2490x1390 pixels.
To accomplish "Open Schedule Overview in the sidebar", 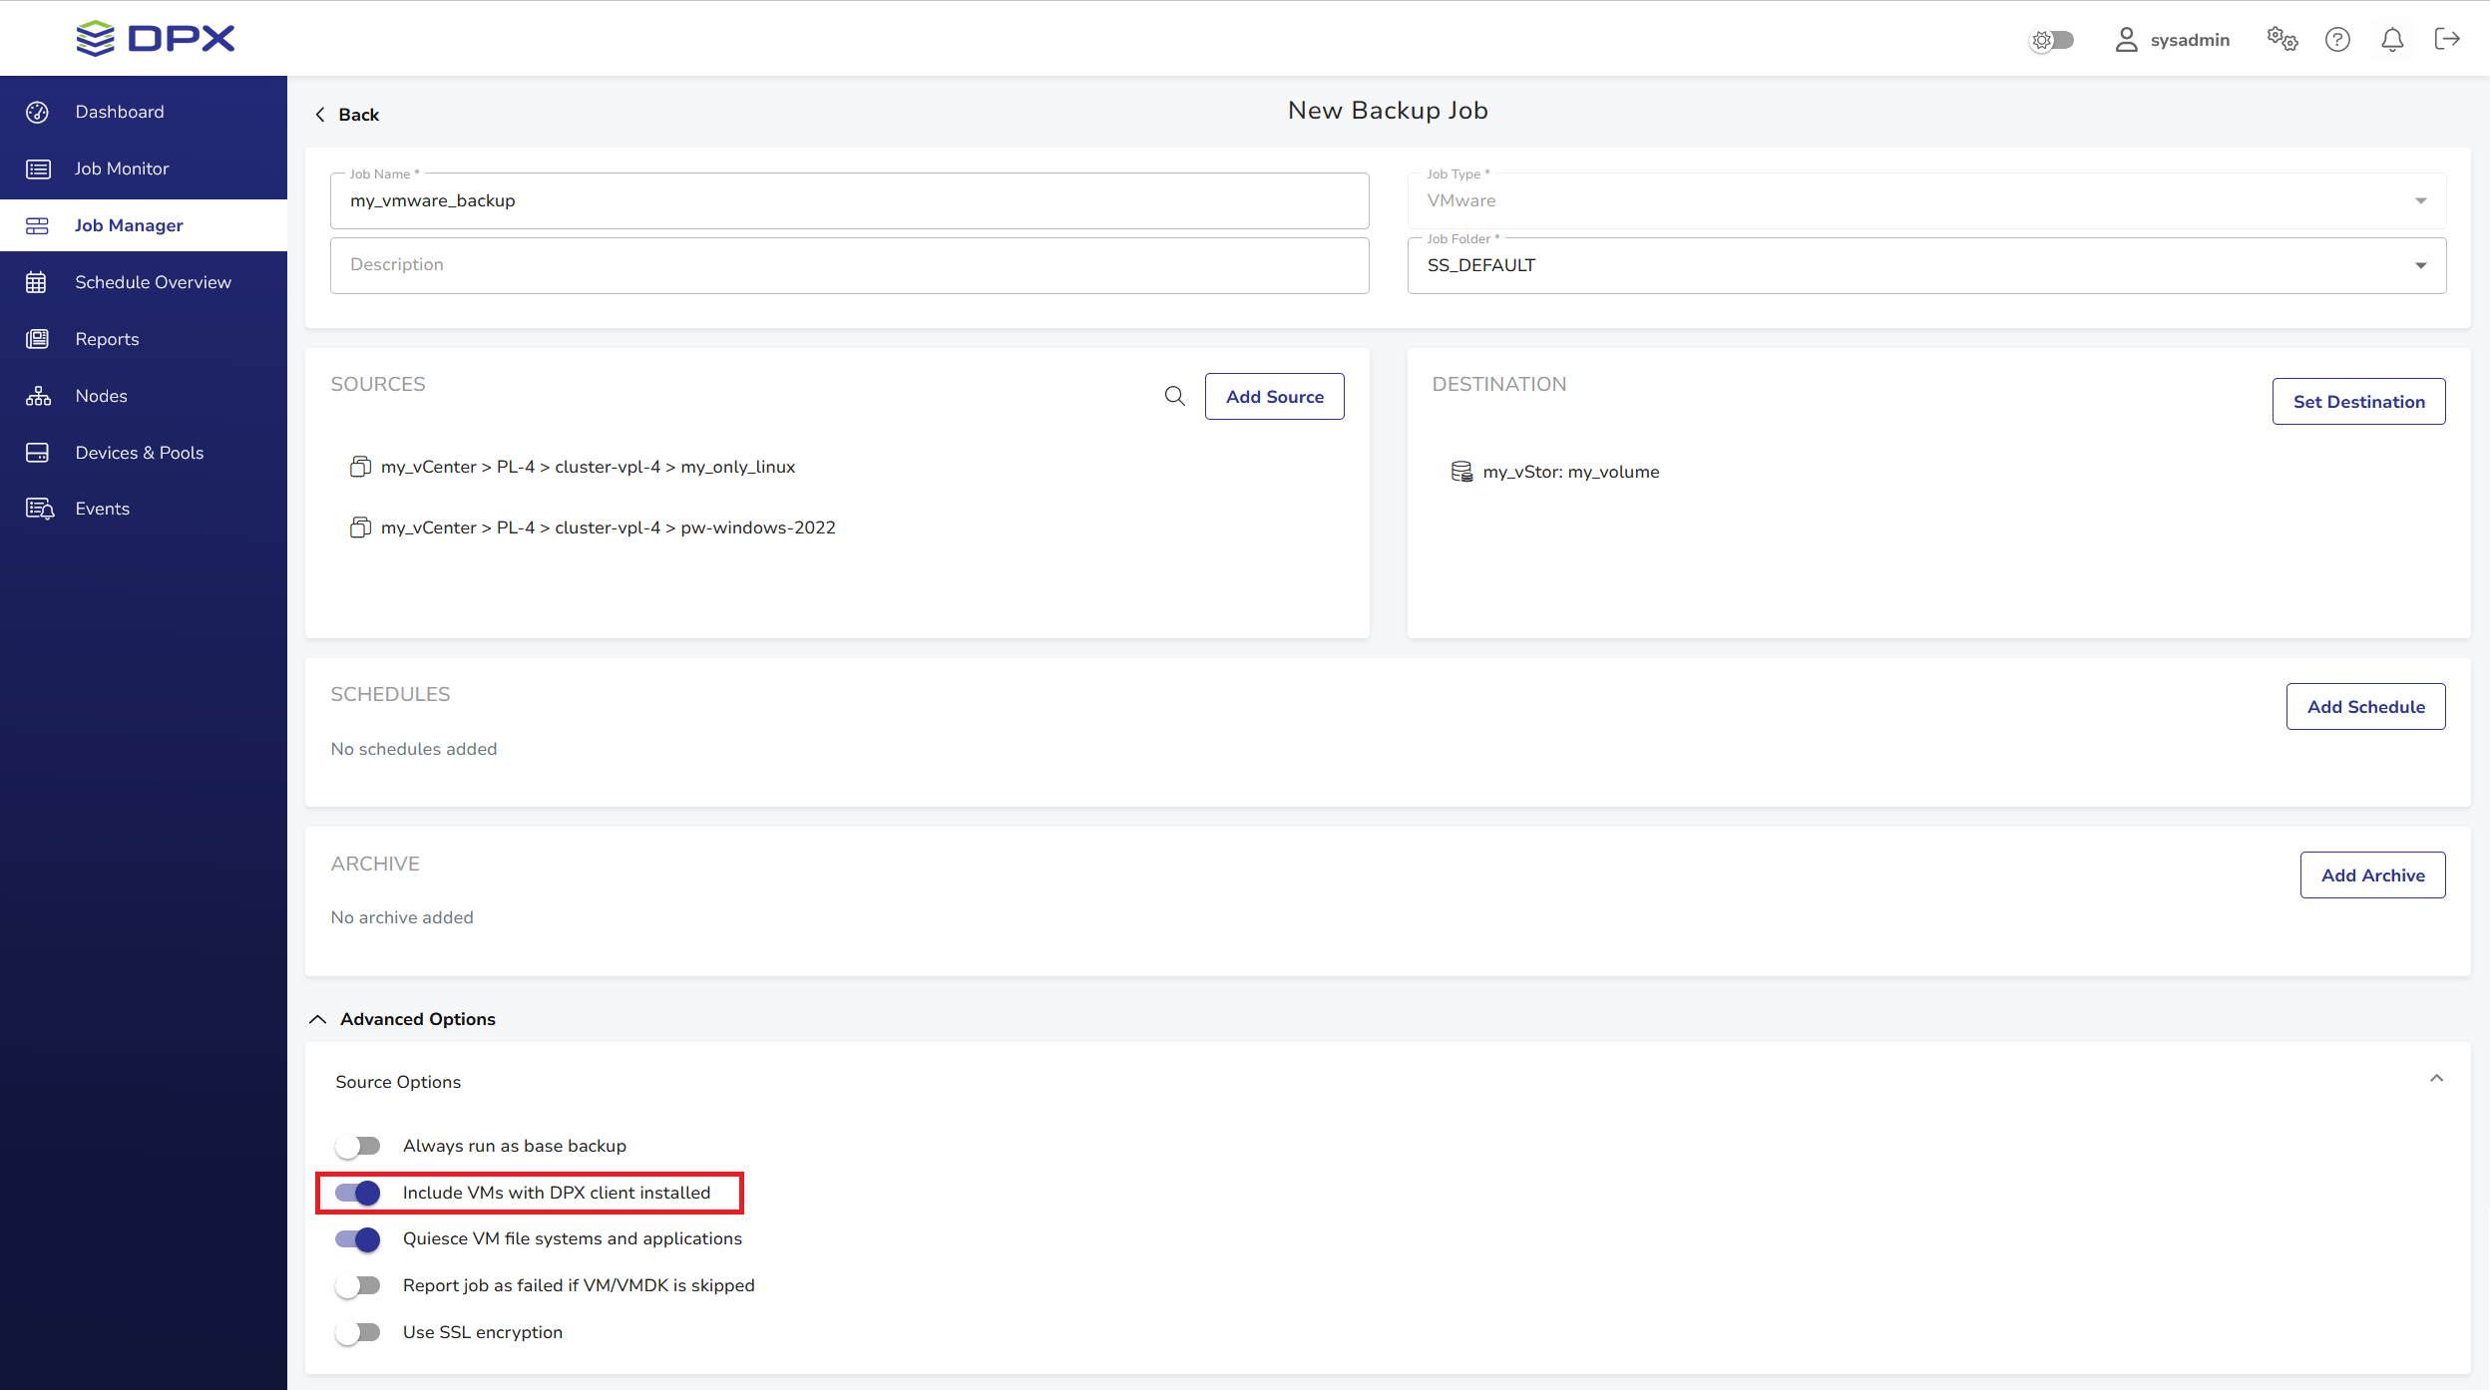I will click(x=153, y=282).
